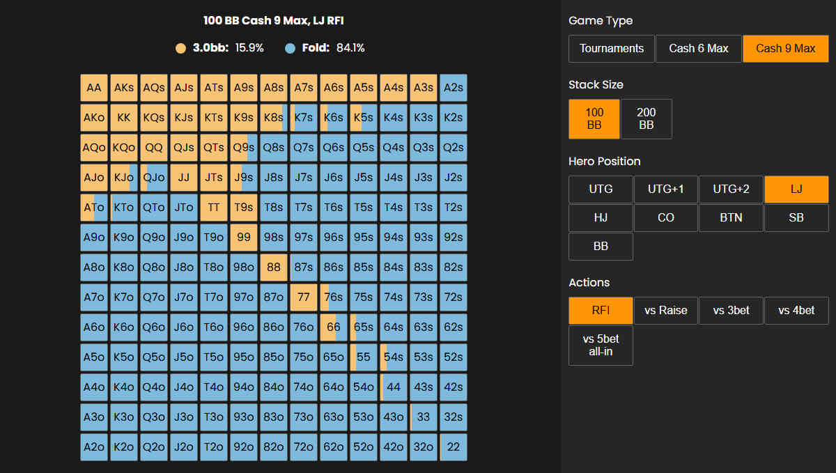Screen dimensions: 836x473
Task: Select the vs 5bet all-in action
Action: 601,346
